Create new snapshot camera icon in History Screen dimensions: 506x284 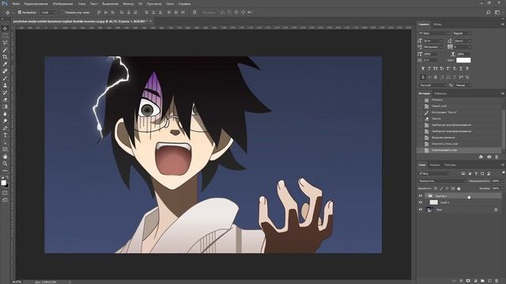[489, 157]
